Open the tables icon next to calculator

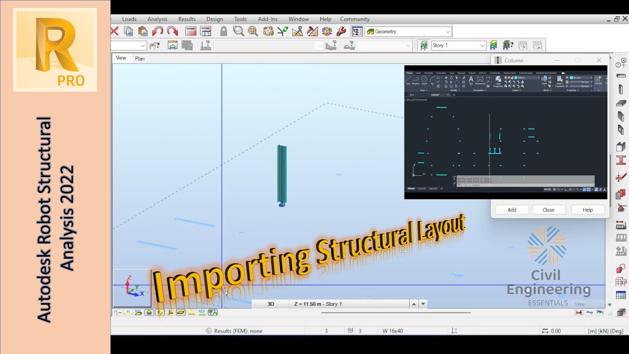coord(205,31)
